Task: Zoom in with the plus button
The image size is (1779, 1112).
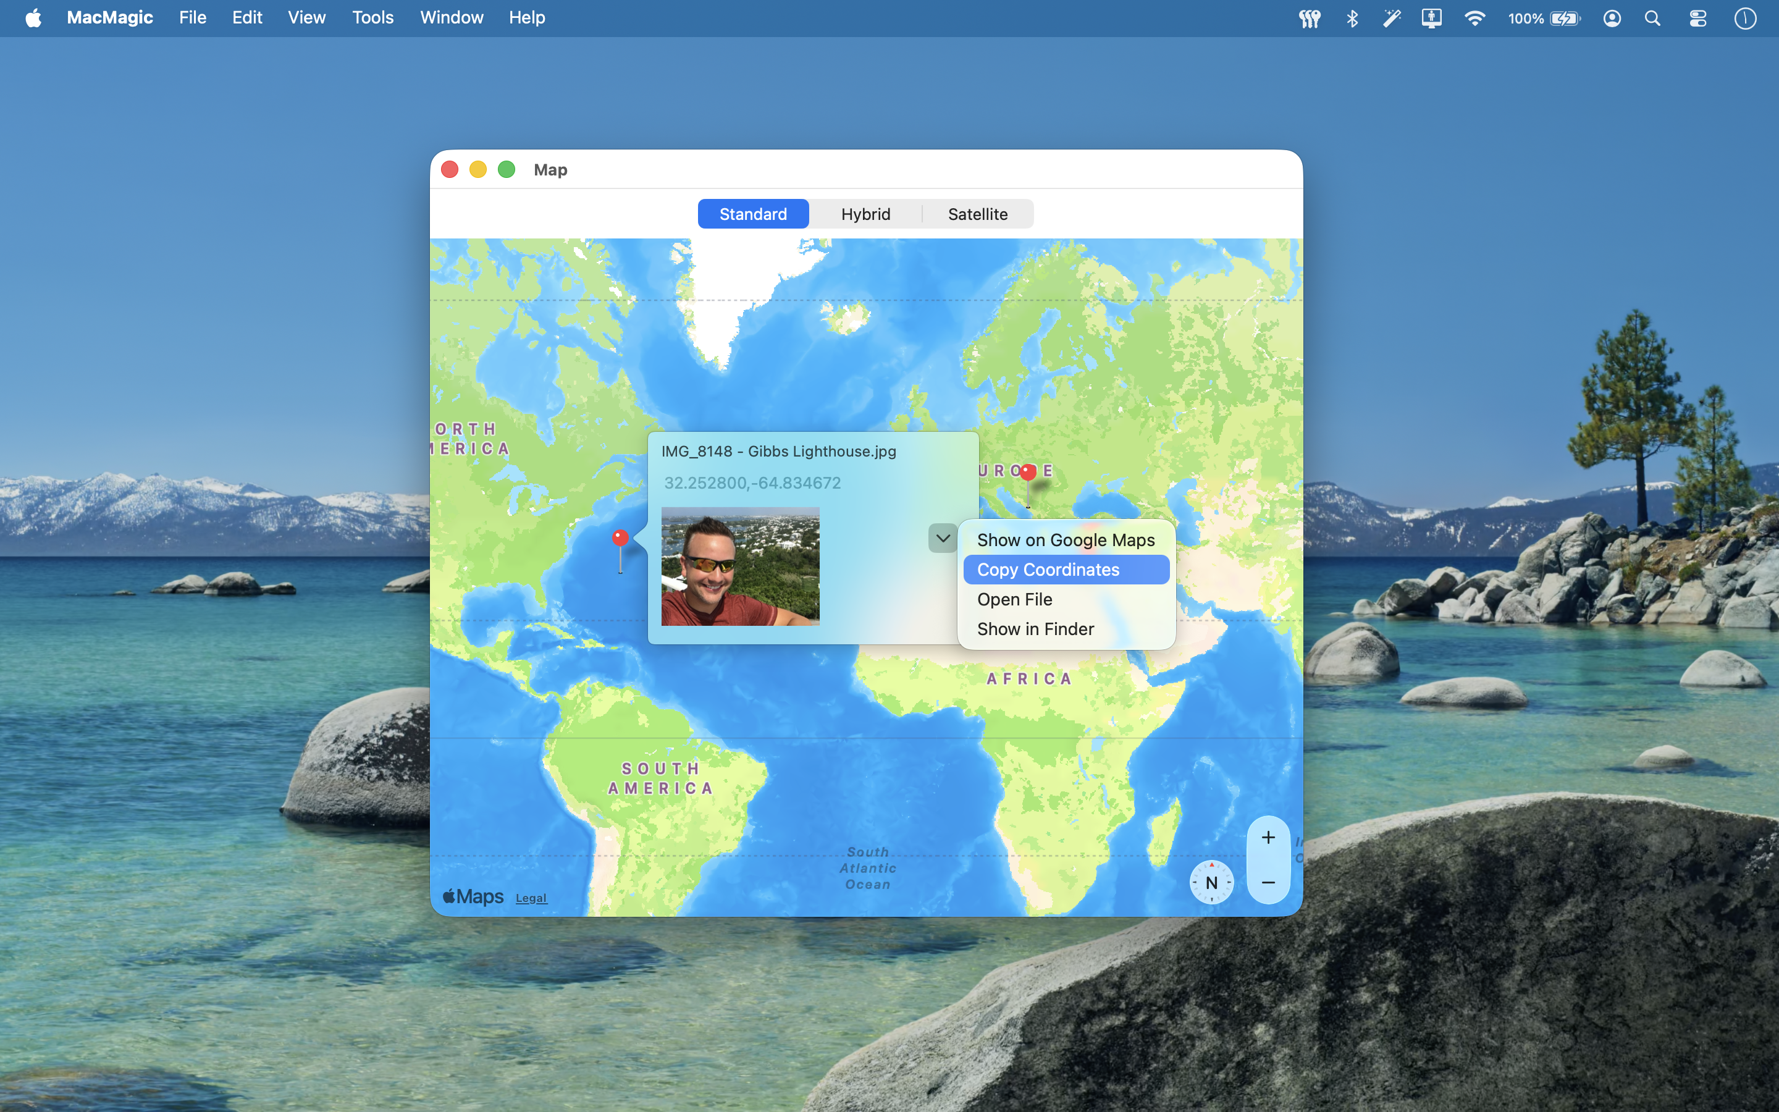Action: 1268,838
